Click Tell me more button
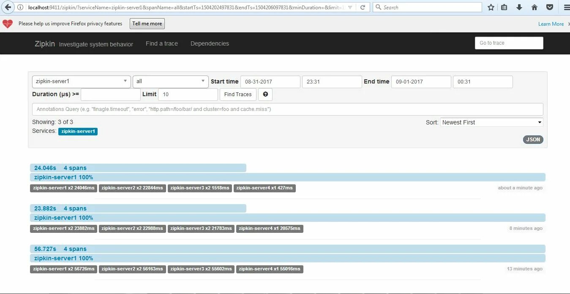 147,24
